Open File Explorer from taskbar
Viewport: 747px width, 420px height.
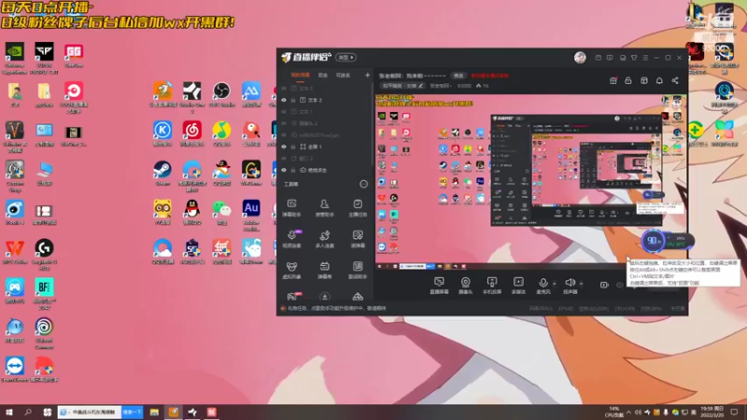coord(154,412)
